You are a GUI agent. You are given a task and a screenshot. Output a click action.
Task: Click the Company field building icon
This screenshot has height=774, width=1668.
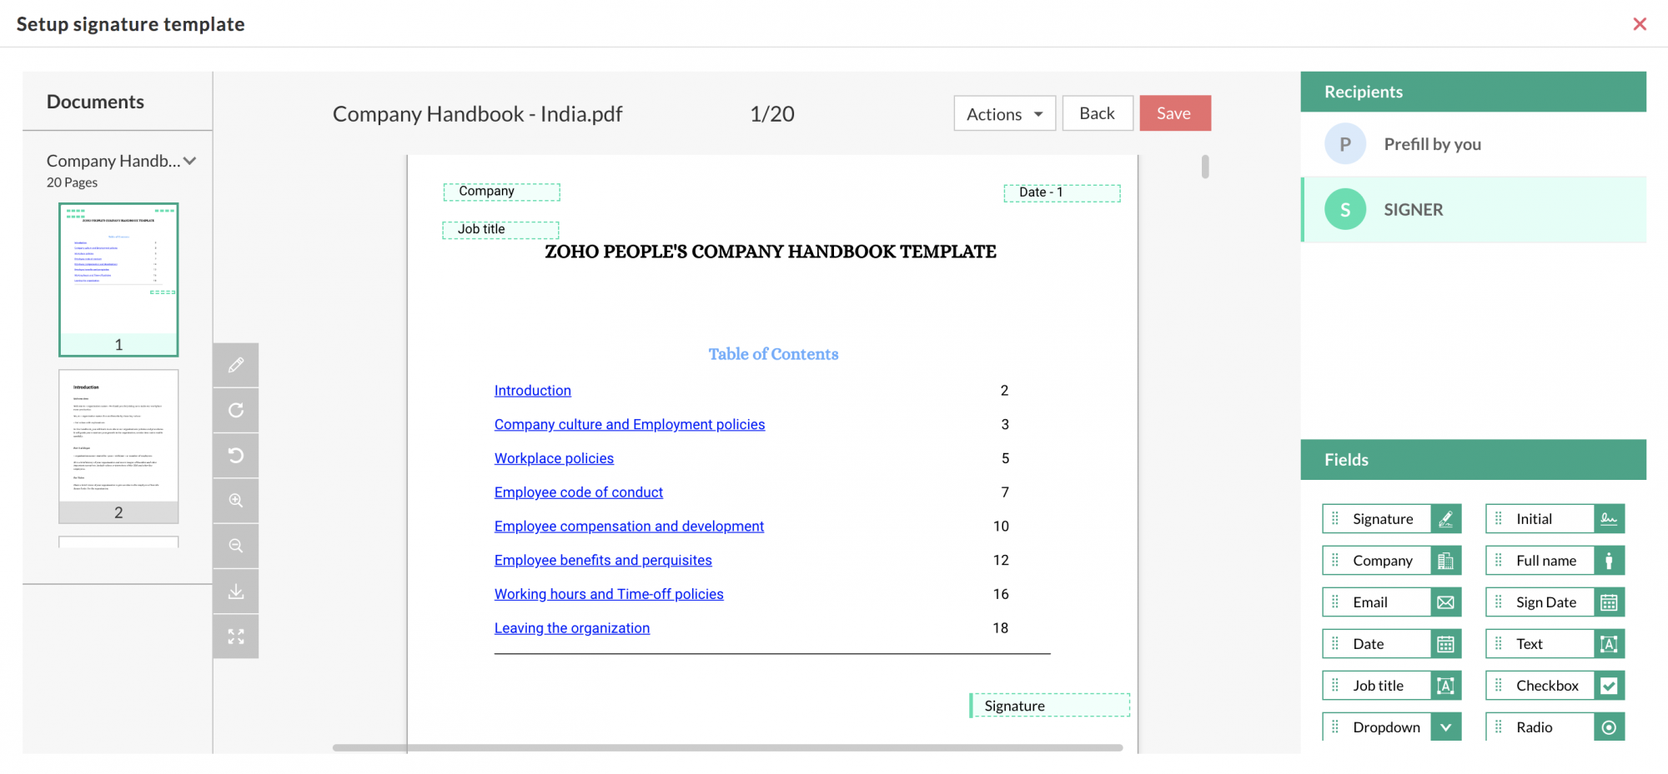click(1445, 561)
